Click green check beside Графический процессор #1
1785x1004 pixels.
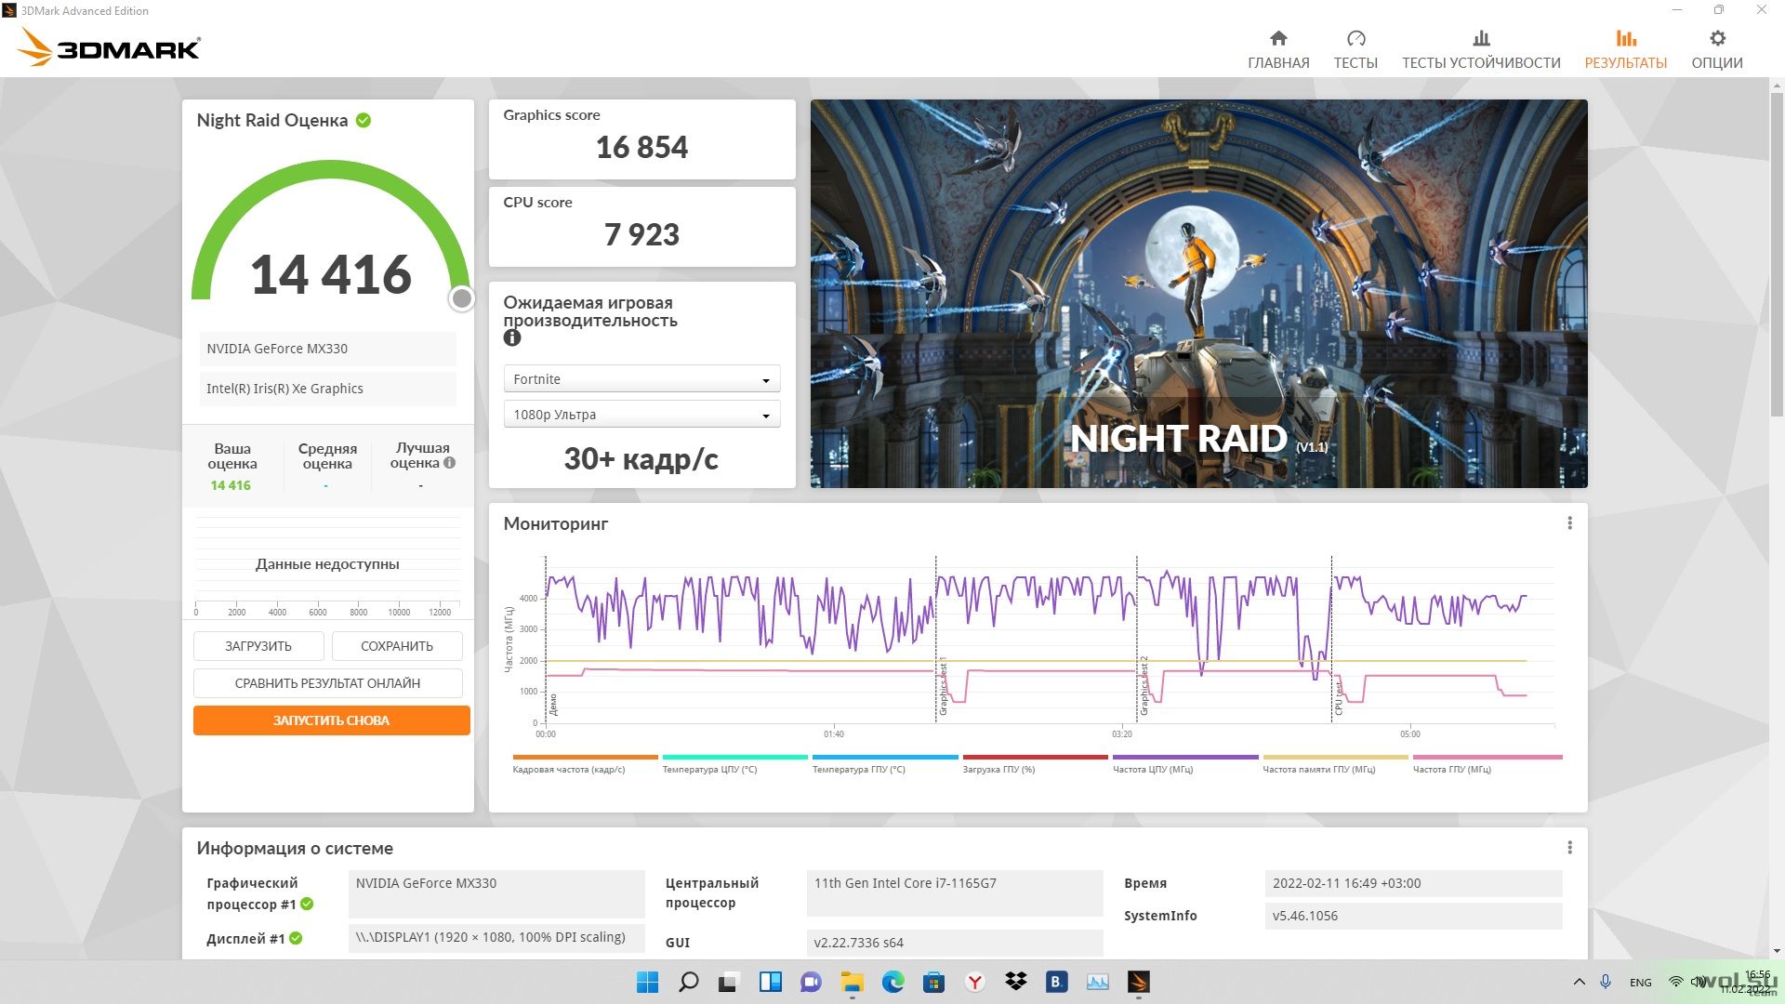[307, 904]
